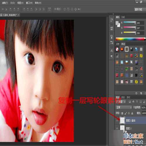Toggle visibility of 图层 2 layer
Image resolution: width=146 pixels, height=146 pixels.
pos(117,128)
